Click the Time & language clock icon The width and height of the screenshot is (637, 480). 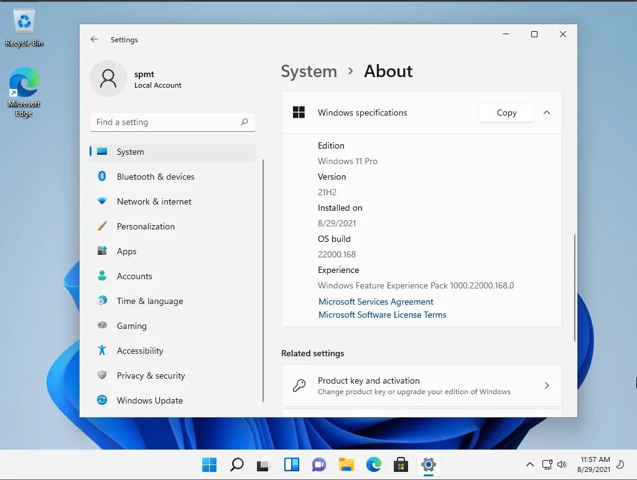tap(102, 300)
